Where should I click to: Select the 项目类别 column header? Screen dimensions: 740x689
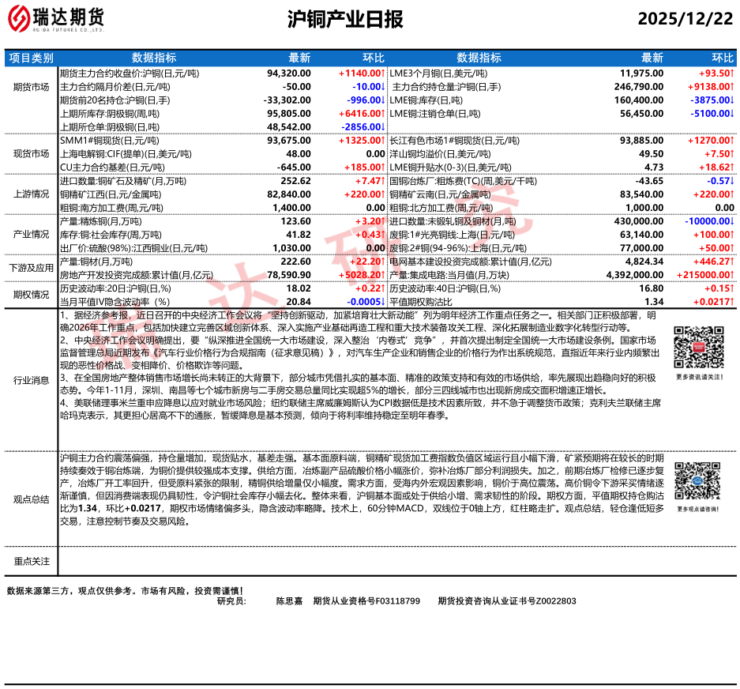[32, 58]
